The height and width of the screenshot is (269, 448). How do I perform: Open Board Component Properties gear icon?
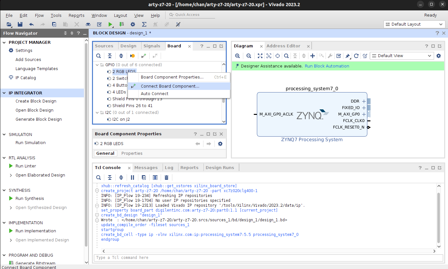tap(220, 144)
